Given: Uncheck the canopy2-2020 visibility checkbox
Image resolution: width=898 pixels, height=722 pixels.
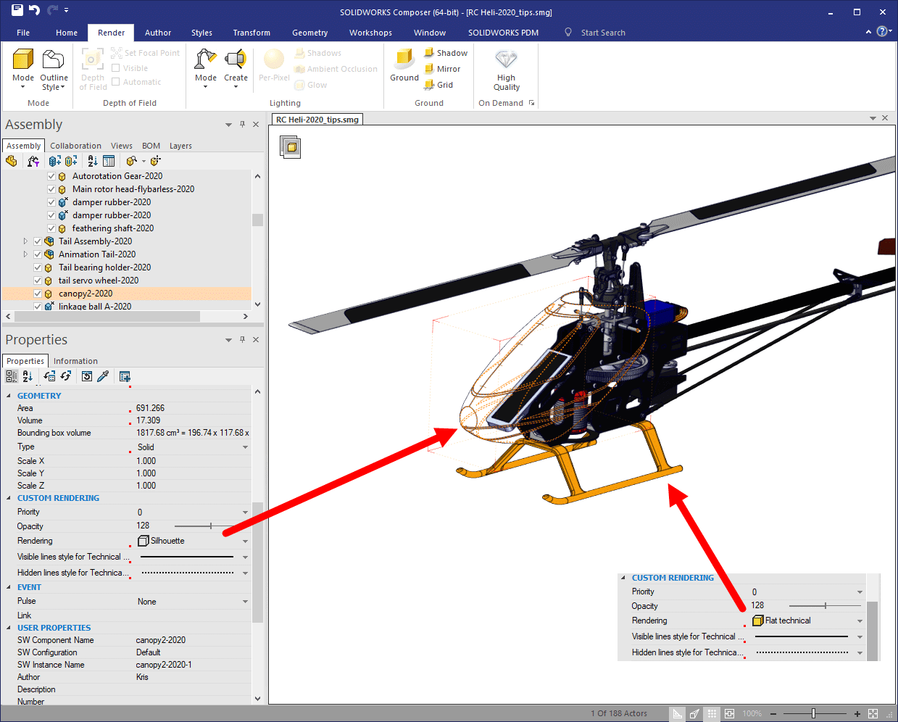Looking at the screenshot, I should 38,294.
